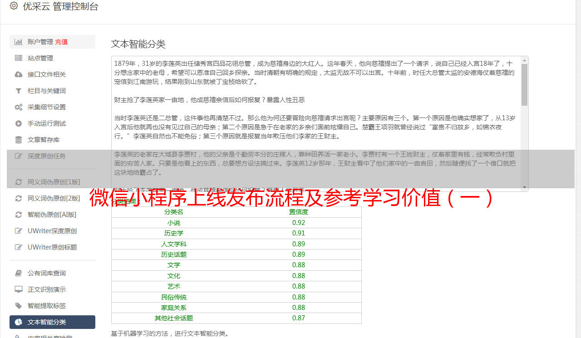Click the text area scrollbar thumb
The width and height of the screenshot is (581, 338).
(524, 84)
